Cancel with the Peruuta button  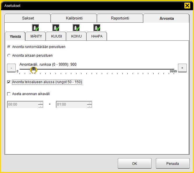[x=172, y=163]
